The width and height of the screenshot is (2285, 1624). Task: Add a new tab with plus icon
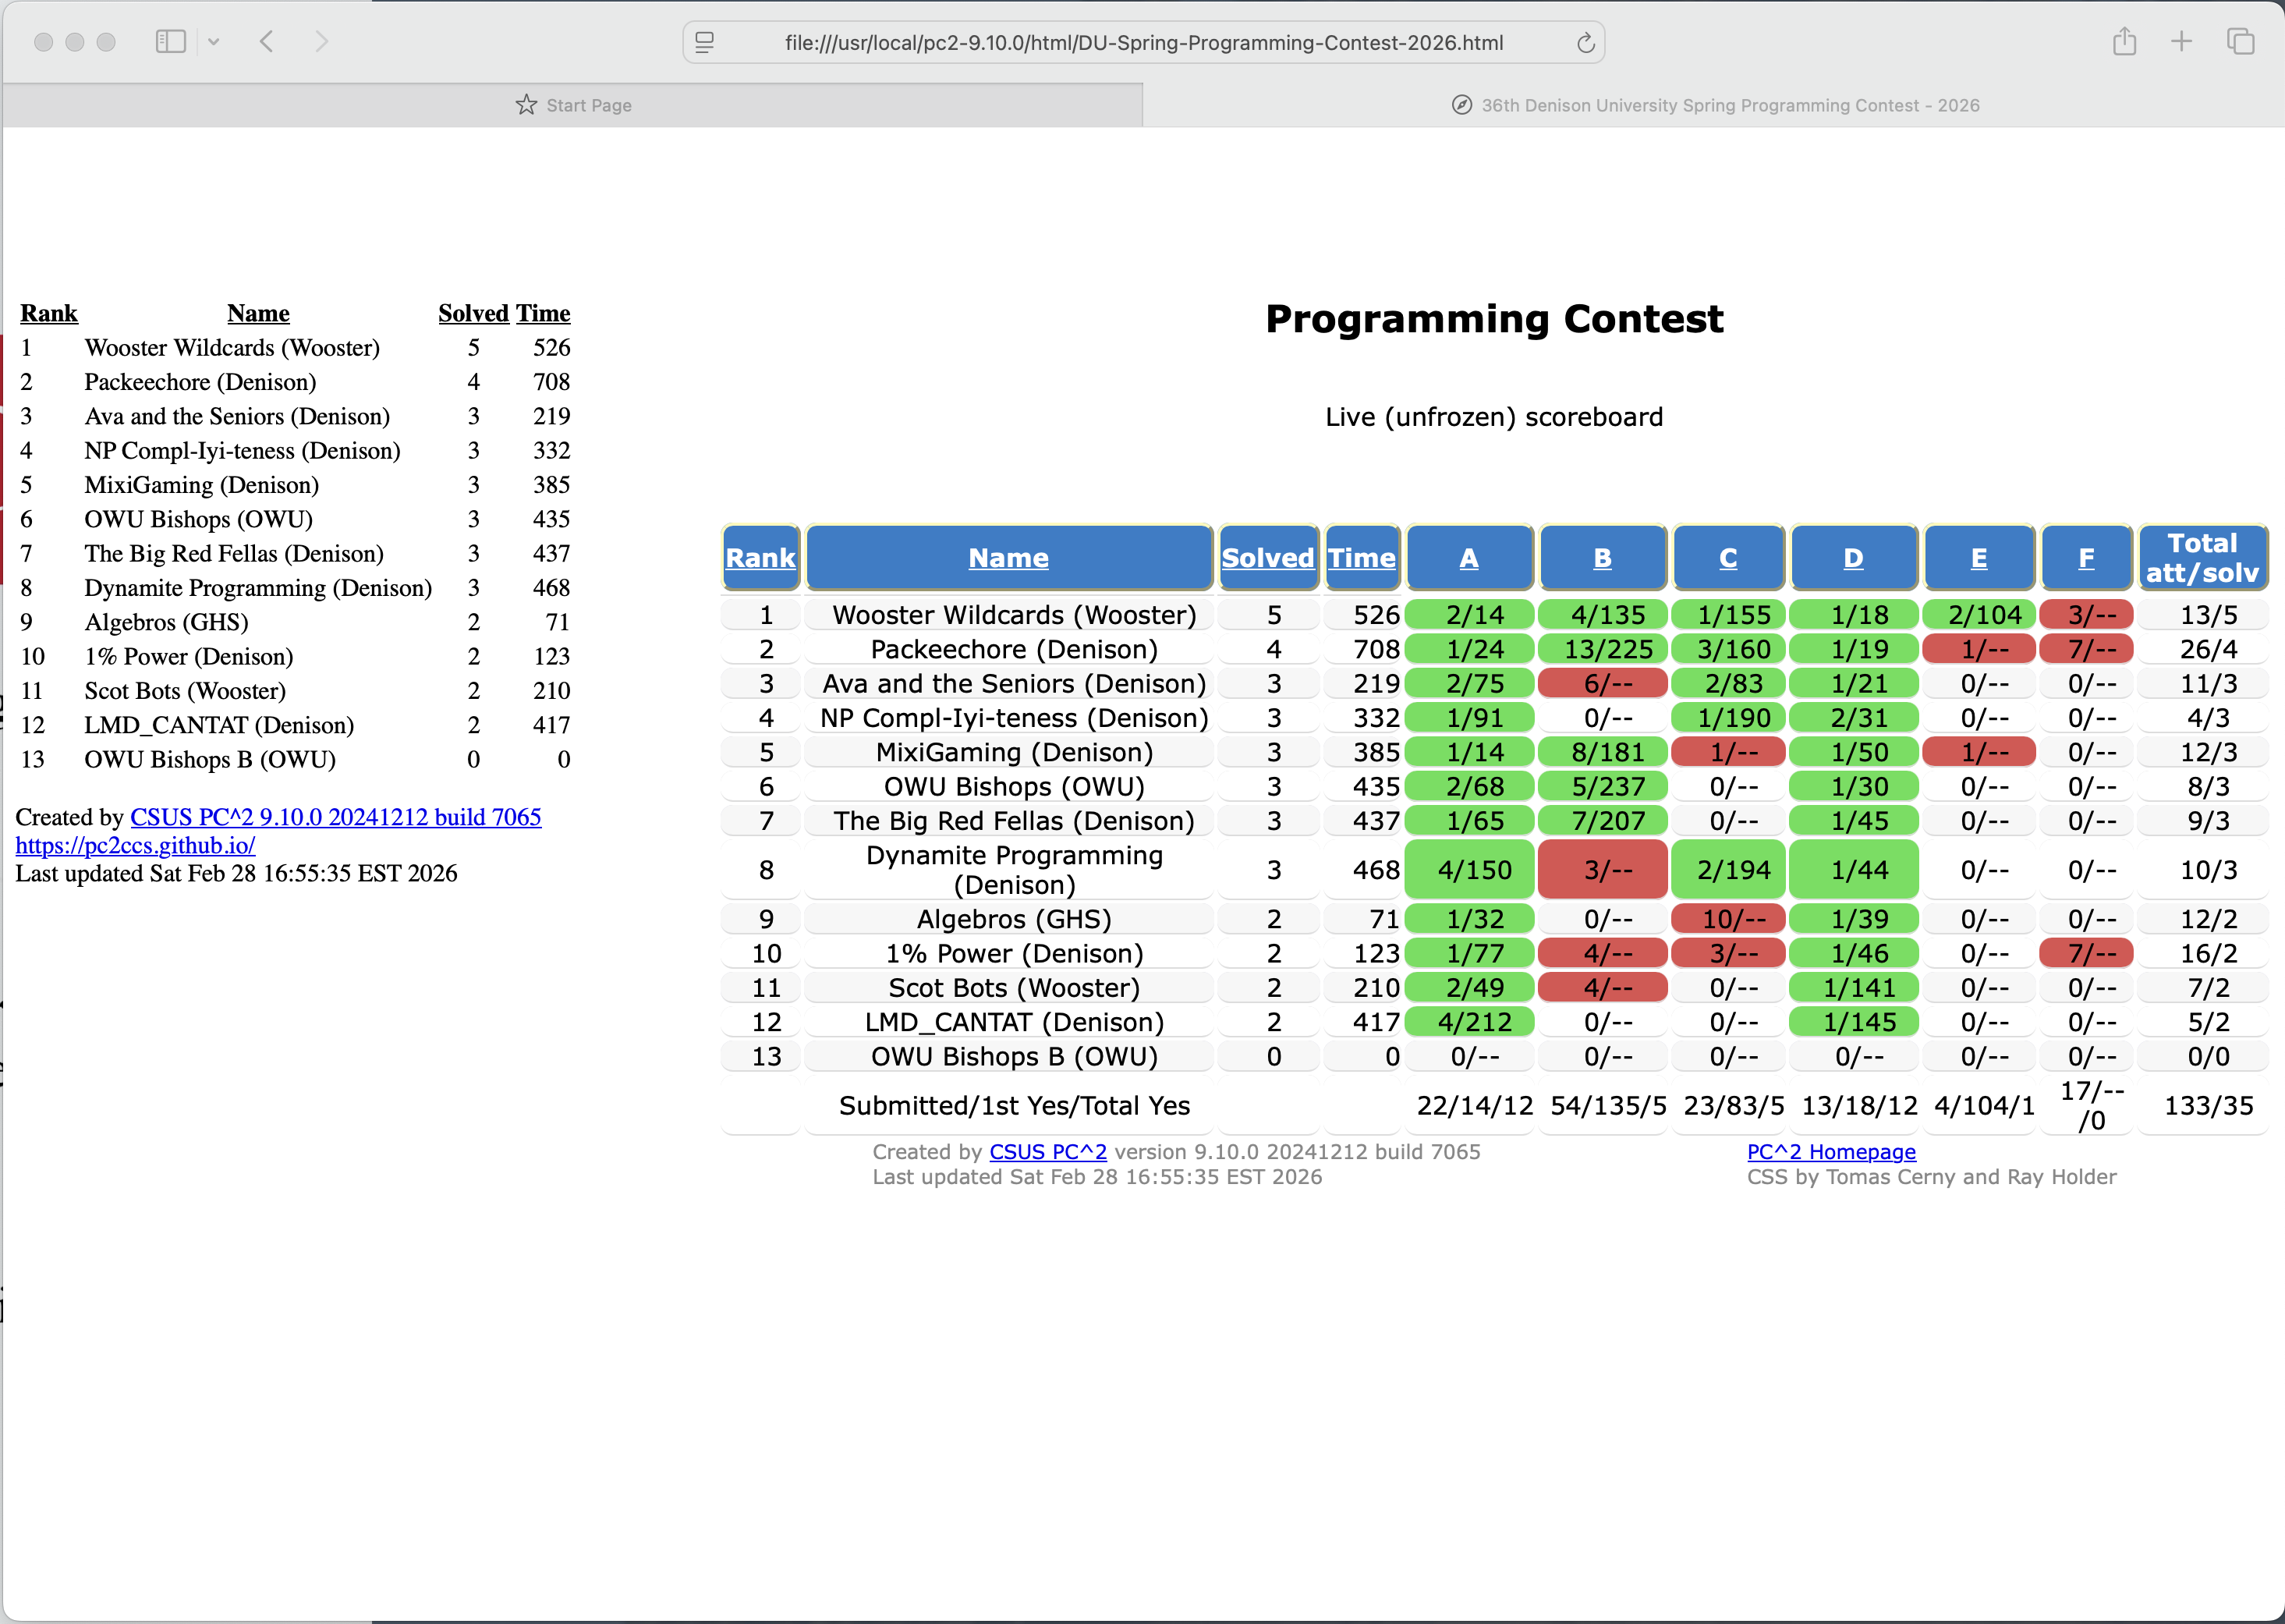2181,41
